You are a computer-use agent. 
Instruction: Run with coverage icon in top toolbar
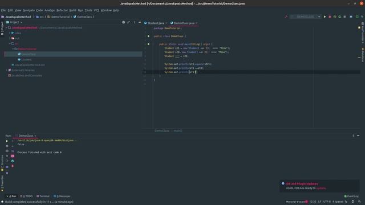335,17
